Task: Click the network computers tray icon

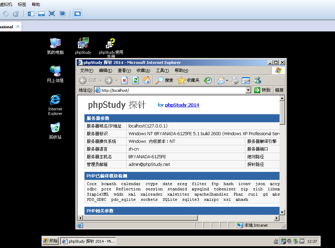Action: point(283,241)
